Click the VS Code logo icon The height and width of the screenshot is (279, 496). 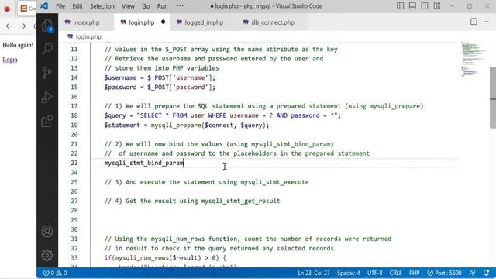45,6
